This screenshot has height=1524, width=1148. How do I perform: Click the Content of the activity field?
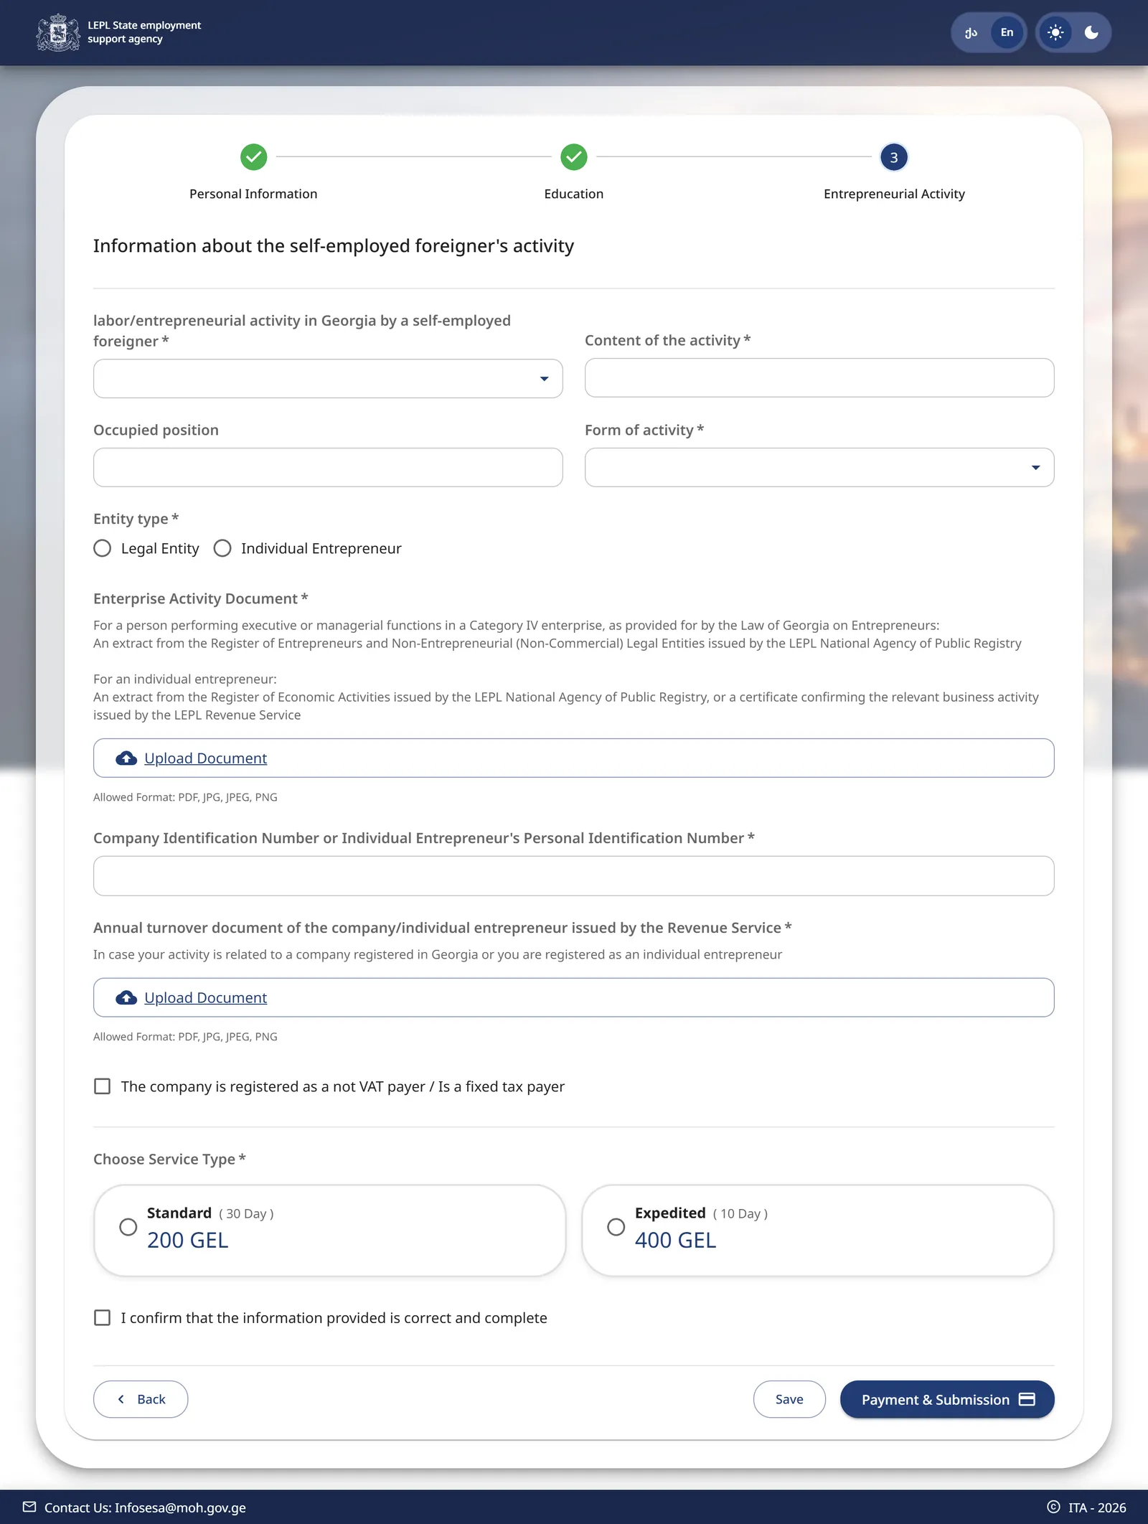coord(819,377)
